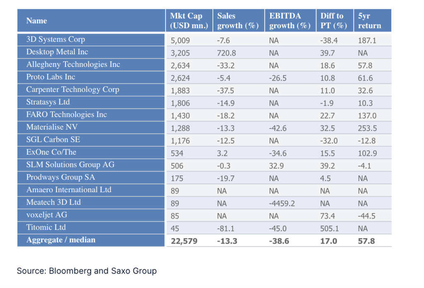
Task: Click the Mkt Cap (USD mn.) column header
Action: coord(186,21)
